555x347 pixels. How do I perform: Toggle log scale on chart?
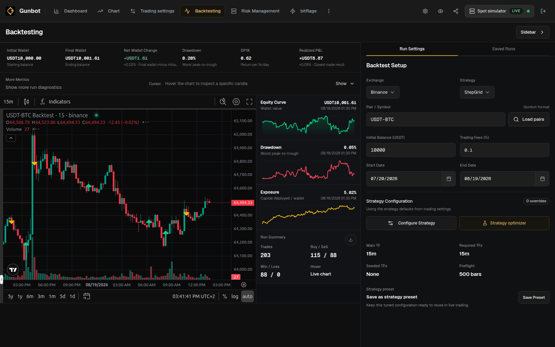pyautogui.click(x=235, y=296)
